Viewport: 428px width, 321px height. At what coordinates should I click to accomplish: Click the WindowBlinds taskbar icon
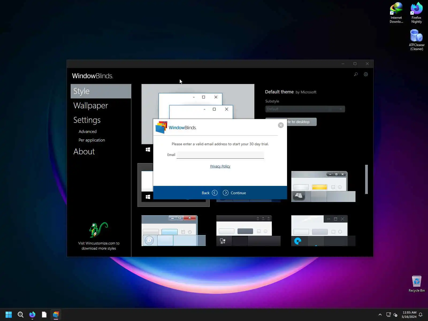[56, 315]
